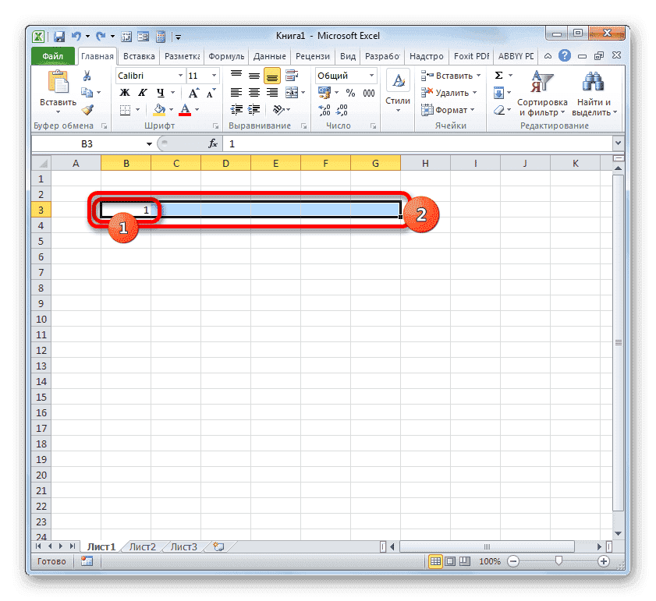Apply bold formatting with the Ж icon
The height and width of the screenshot is (601, 656).
coord(125,92)
